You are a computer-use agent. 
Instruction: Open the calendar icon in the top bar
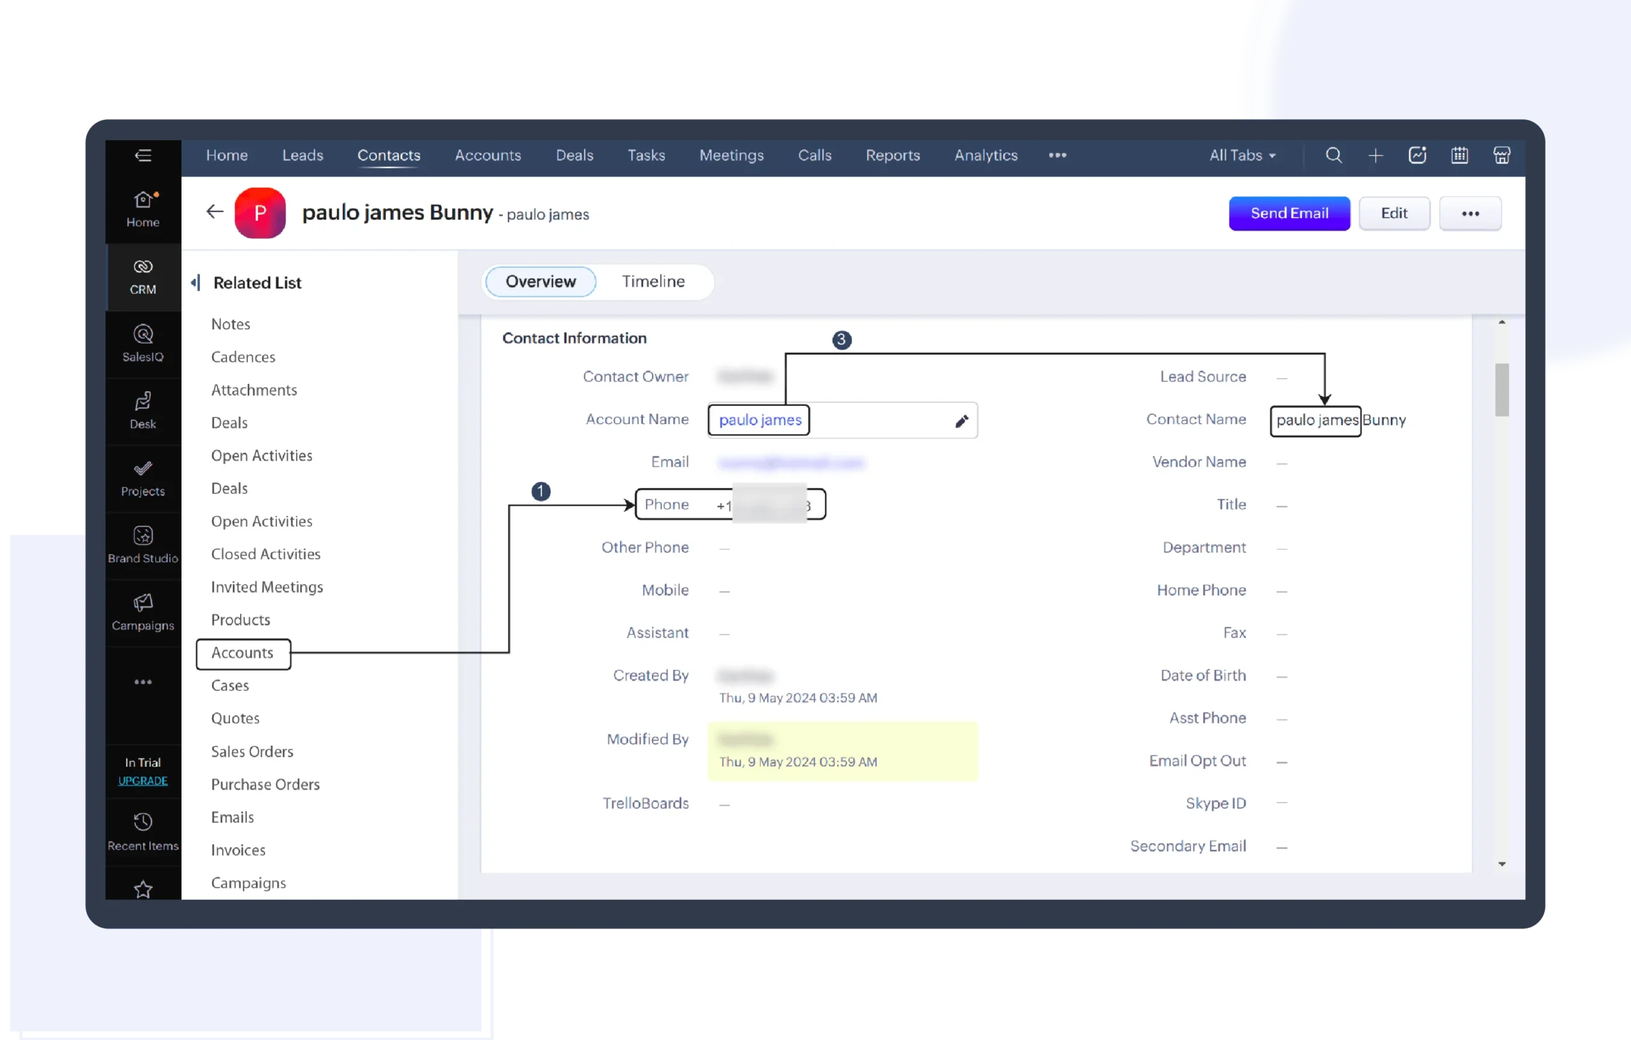click(1460, 155)
